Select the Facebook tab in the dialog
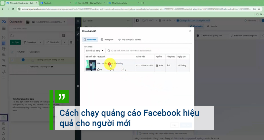Image resolution: width=264 pixels, height=140 pixels. [x=90, y=40]
